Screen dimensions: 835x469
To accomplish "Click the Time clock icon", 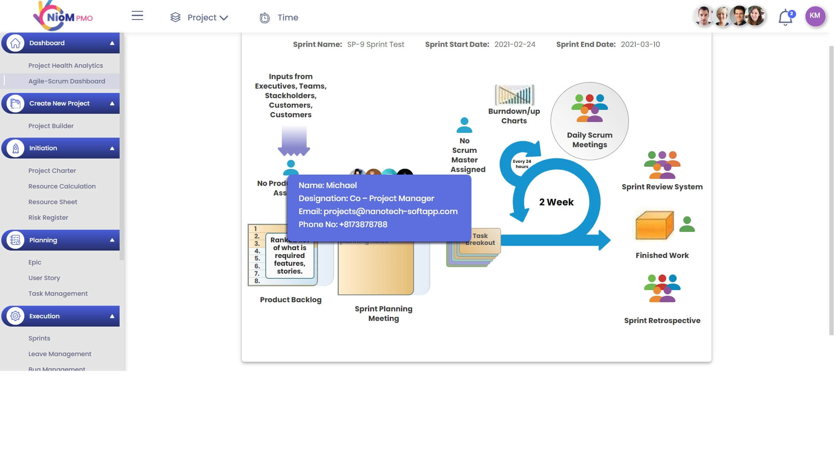I will click(264, 18).
